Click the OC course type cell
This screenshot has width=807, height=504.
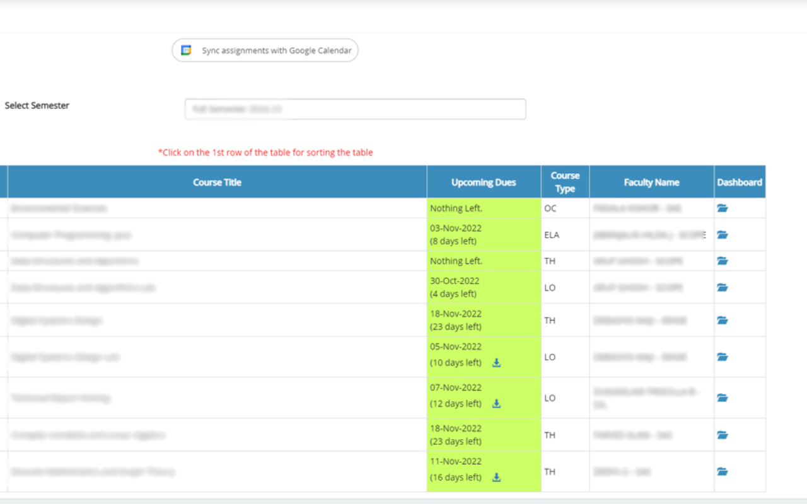(550, 208)
